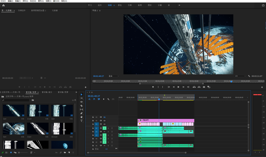
Task: Open the 1/2 playback resolution dropdown
Action: coord(240,76)
